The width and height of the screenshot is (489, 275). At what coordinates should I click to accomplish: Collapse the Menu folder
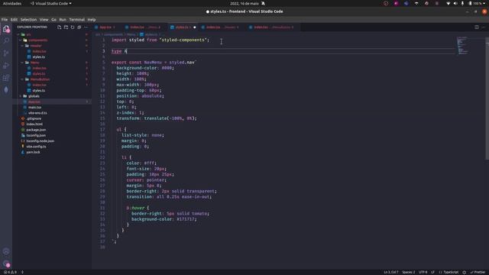(x=34, y=63)
